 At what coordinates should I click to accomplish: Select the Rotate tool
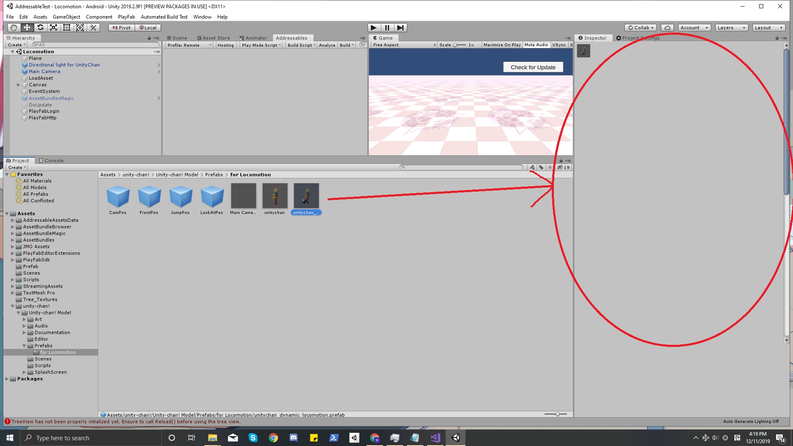point(40,28)
